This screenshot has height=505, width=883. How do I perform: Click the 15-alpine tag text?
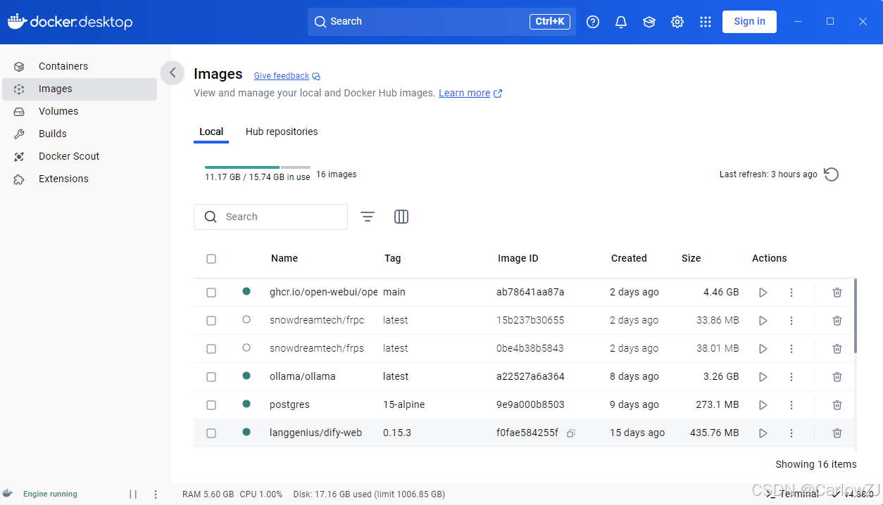click(404, 404)
